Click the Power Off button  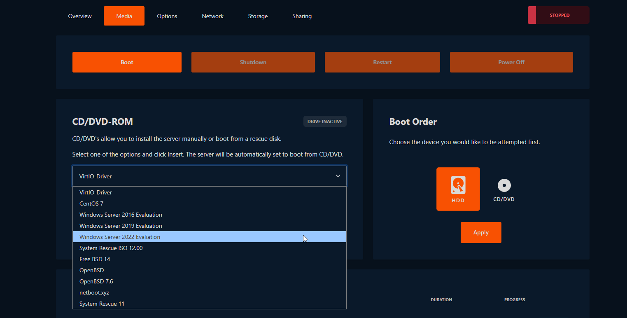point(511,62)
